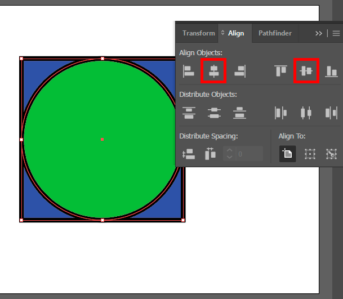The image size is (343, 299).
Task: Cycle Align panel view with tab arrows
Action: [222, 33]
